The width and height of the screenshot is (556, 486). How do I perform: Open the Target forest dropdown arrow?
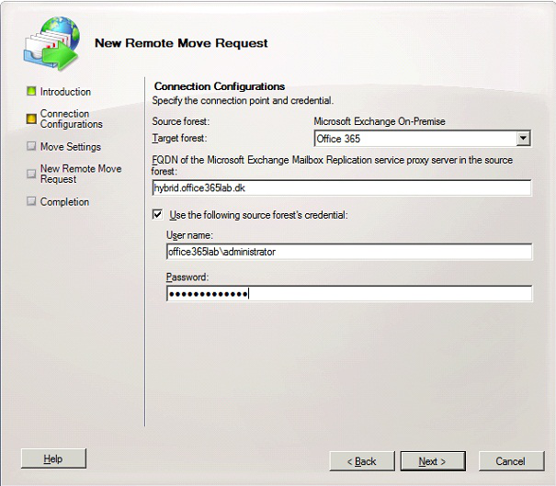523,138
